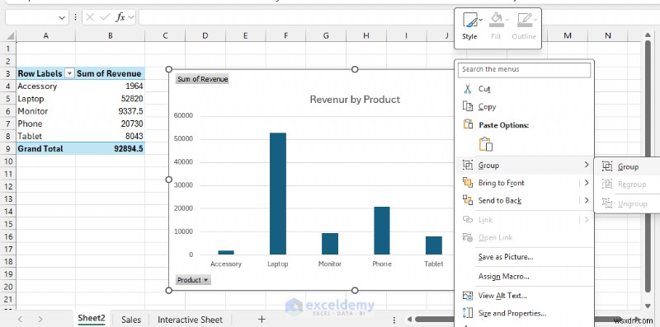Click the Cut scissors icon
This screenshot has height=327, width=660.
(468, 89)
